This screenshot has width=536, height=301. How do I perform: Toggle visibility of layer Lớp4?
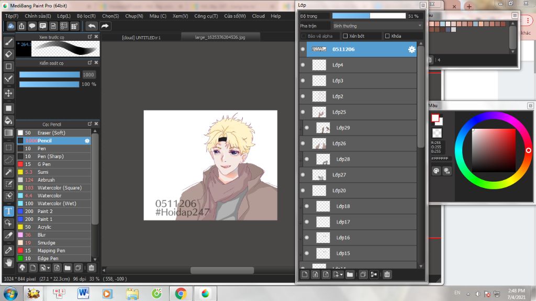303,65
